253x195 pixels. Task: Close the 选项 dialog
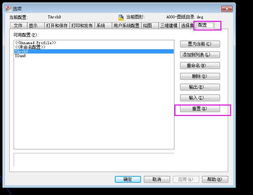click(227, 9)
